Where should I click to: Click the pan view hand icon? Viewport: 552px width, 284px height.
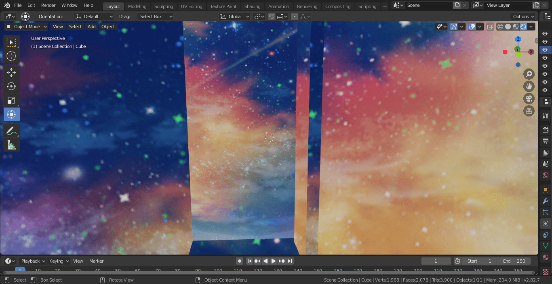[x=529, y=86]
